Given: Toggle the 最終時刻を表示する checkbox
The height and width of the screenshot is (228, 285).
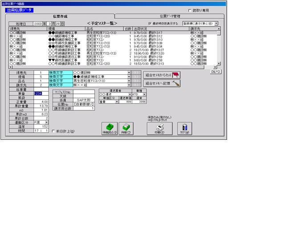Looking at the screenshot, I should tap(150, 23).
